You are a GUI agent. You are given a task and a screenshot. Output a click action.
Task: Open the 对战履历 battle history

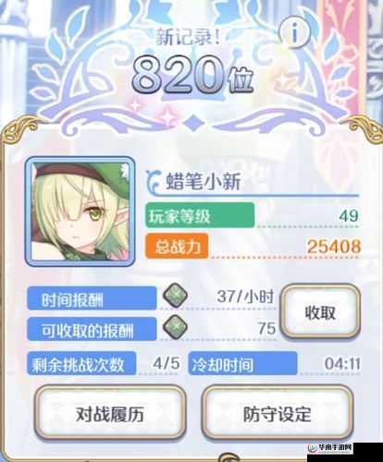[110, 412]
